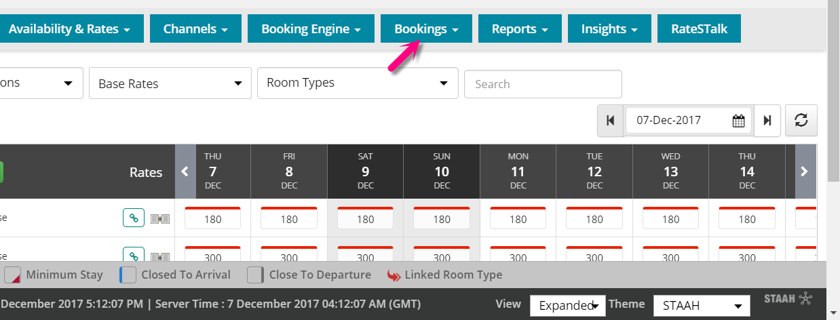840x320 pixels.
Task: Edit the 180 rate for Sat 9 Dec
Action: pyautogui.click(x=366, y=219)
